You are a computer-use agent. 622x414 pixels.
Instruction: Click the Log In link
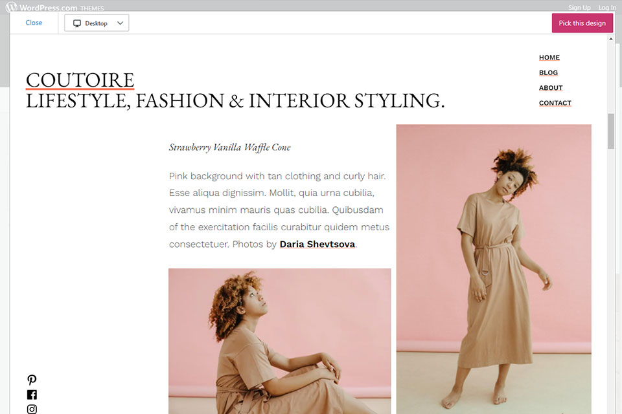607,8
